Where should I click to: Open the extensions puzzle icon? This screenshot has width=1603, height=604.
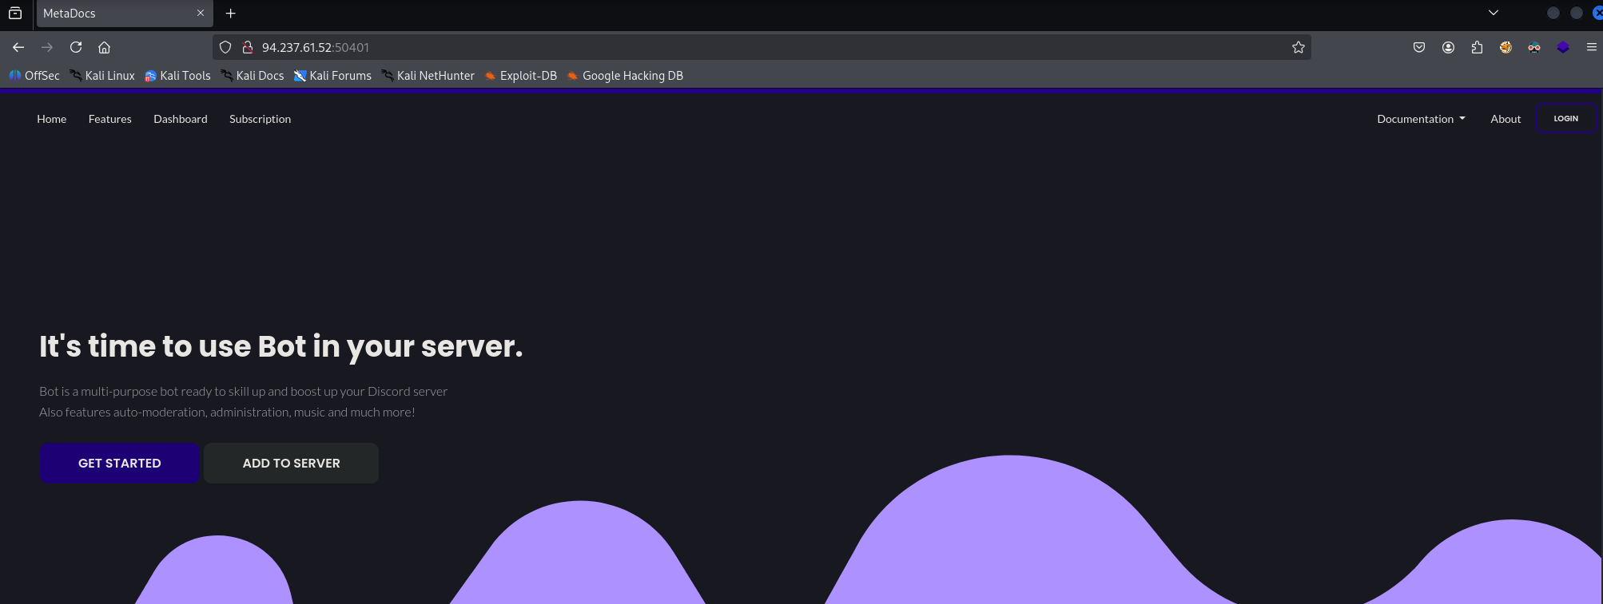click(x=1477, y=47)
